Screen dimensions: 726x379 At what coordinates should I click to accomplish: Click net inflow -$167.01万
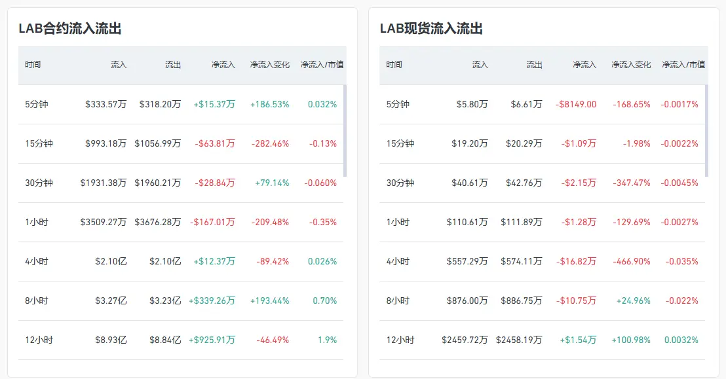212,222
